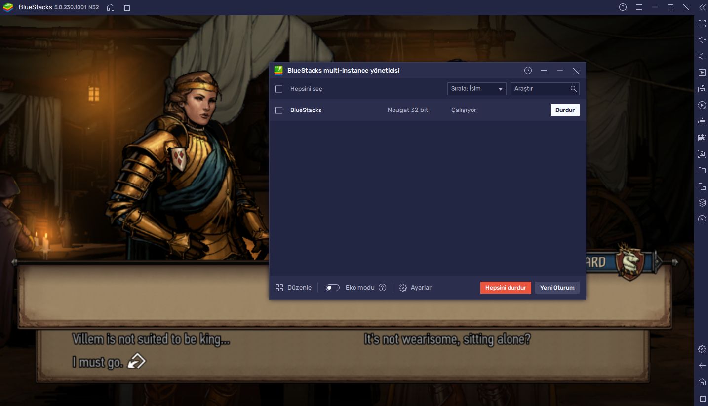The height and width of the screenshot is (406, 708).
Task: Choose dialogue 'Villem is not suited to be king...'
Action: tap(151, 339)
